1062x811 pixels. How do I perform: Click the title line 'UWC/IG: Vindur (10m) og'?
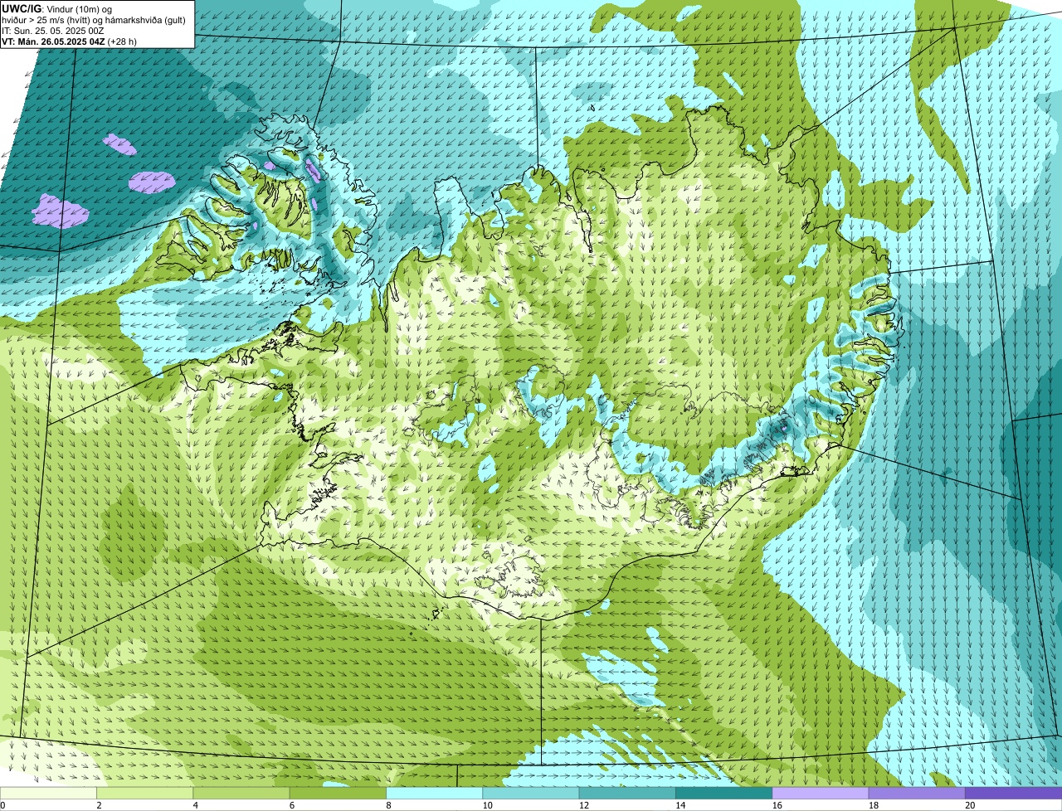pyautogui.click(x=56, y=8)
